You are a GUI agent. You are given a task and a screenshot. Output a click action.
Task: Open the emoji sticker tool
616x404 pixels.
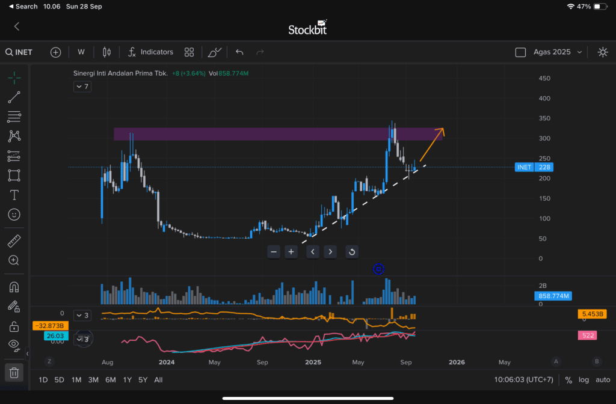14,214
